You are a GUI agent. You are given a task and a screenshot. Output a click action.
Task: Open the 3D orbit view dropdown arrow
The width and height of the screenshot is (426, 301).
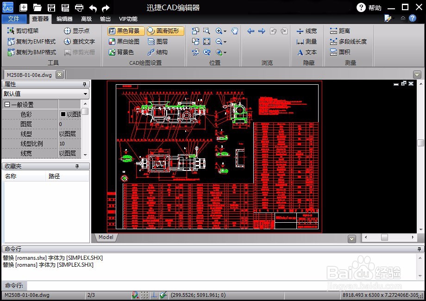click(x=225, y=52)
